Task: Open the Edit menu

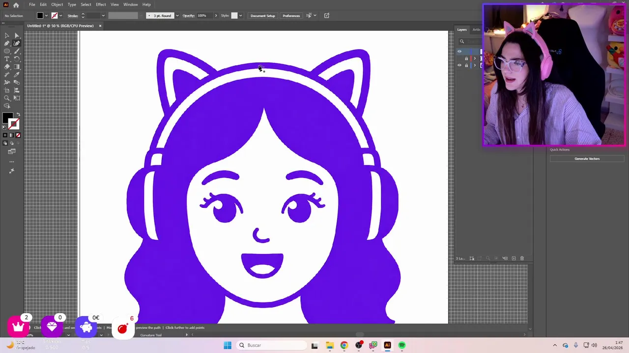Action: (x=43, y=4)
